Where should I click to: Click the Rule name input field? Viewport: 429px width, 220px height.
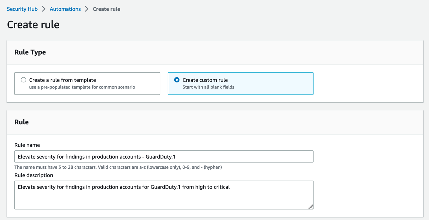coord(164,156)
